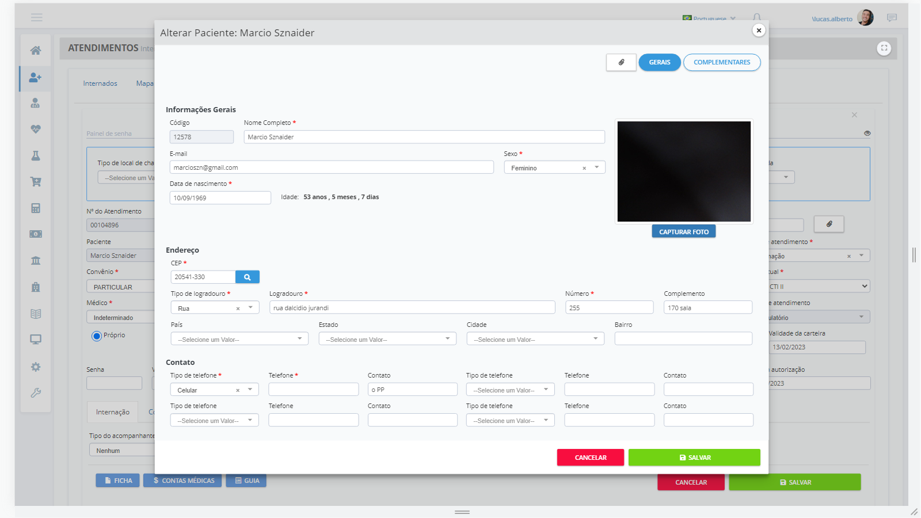921x518 pixels.
Task: Open the calculator icon in sidebar
Action: (36, 208)
